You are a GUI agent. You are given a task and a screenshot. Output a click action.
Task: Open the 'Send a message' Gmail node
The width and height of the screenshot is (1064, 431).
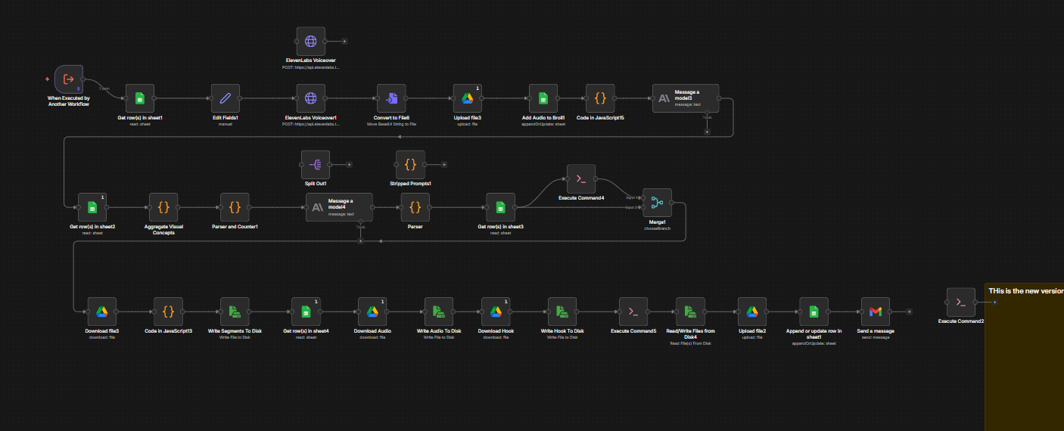click(876, 312)
